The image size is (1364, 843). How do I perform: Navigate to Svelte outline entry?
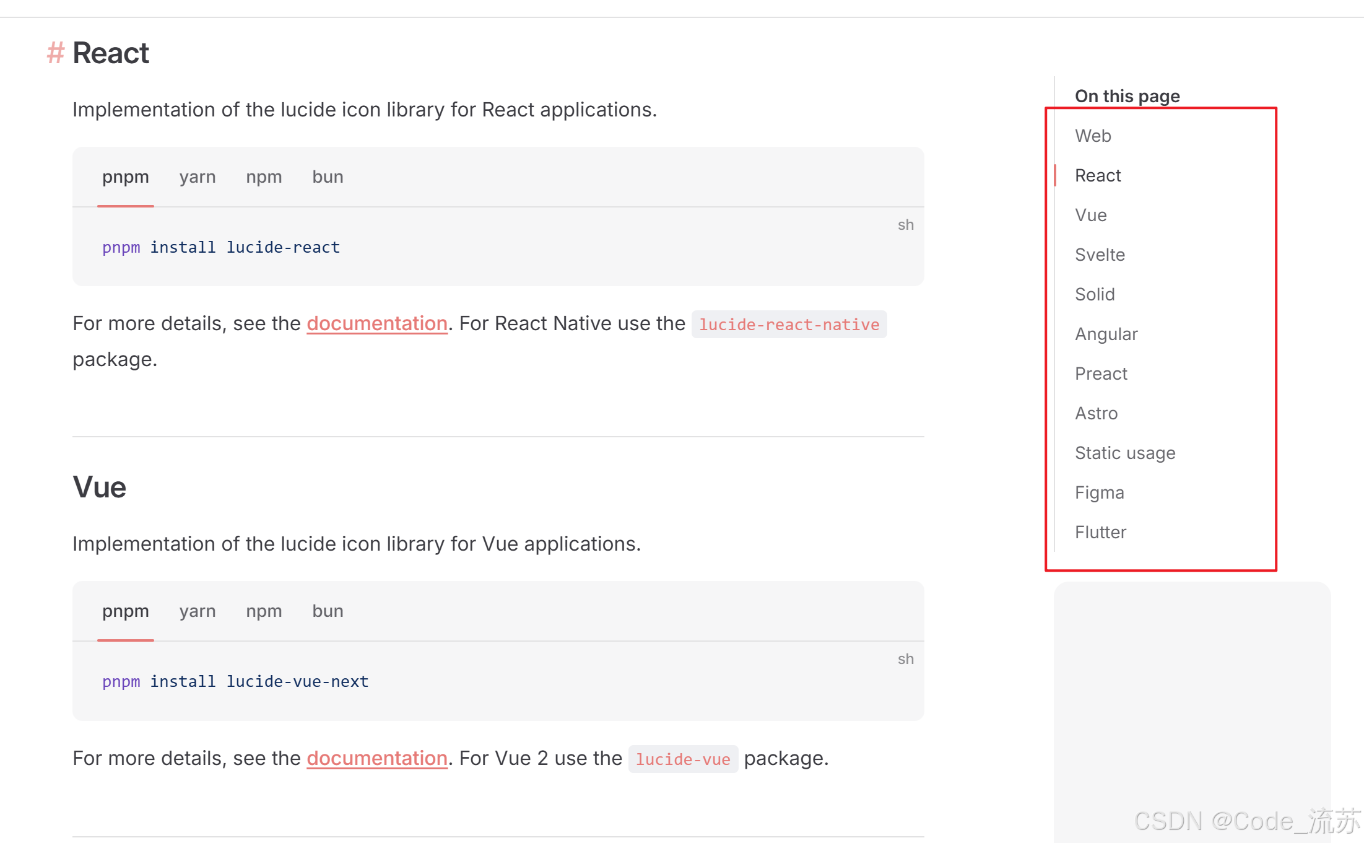tap(1100, 255)
